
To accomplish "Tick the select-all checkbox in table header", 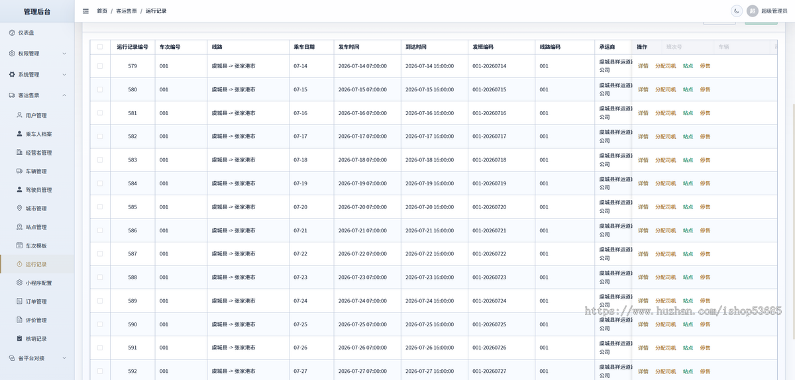I will pyautogui.click(x=100, y=47).
